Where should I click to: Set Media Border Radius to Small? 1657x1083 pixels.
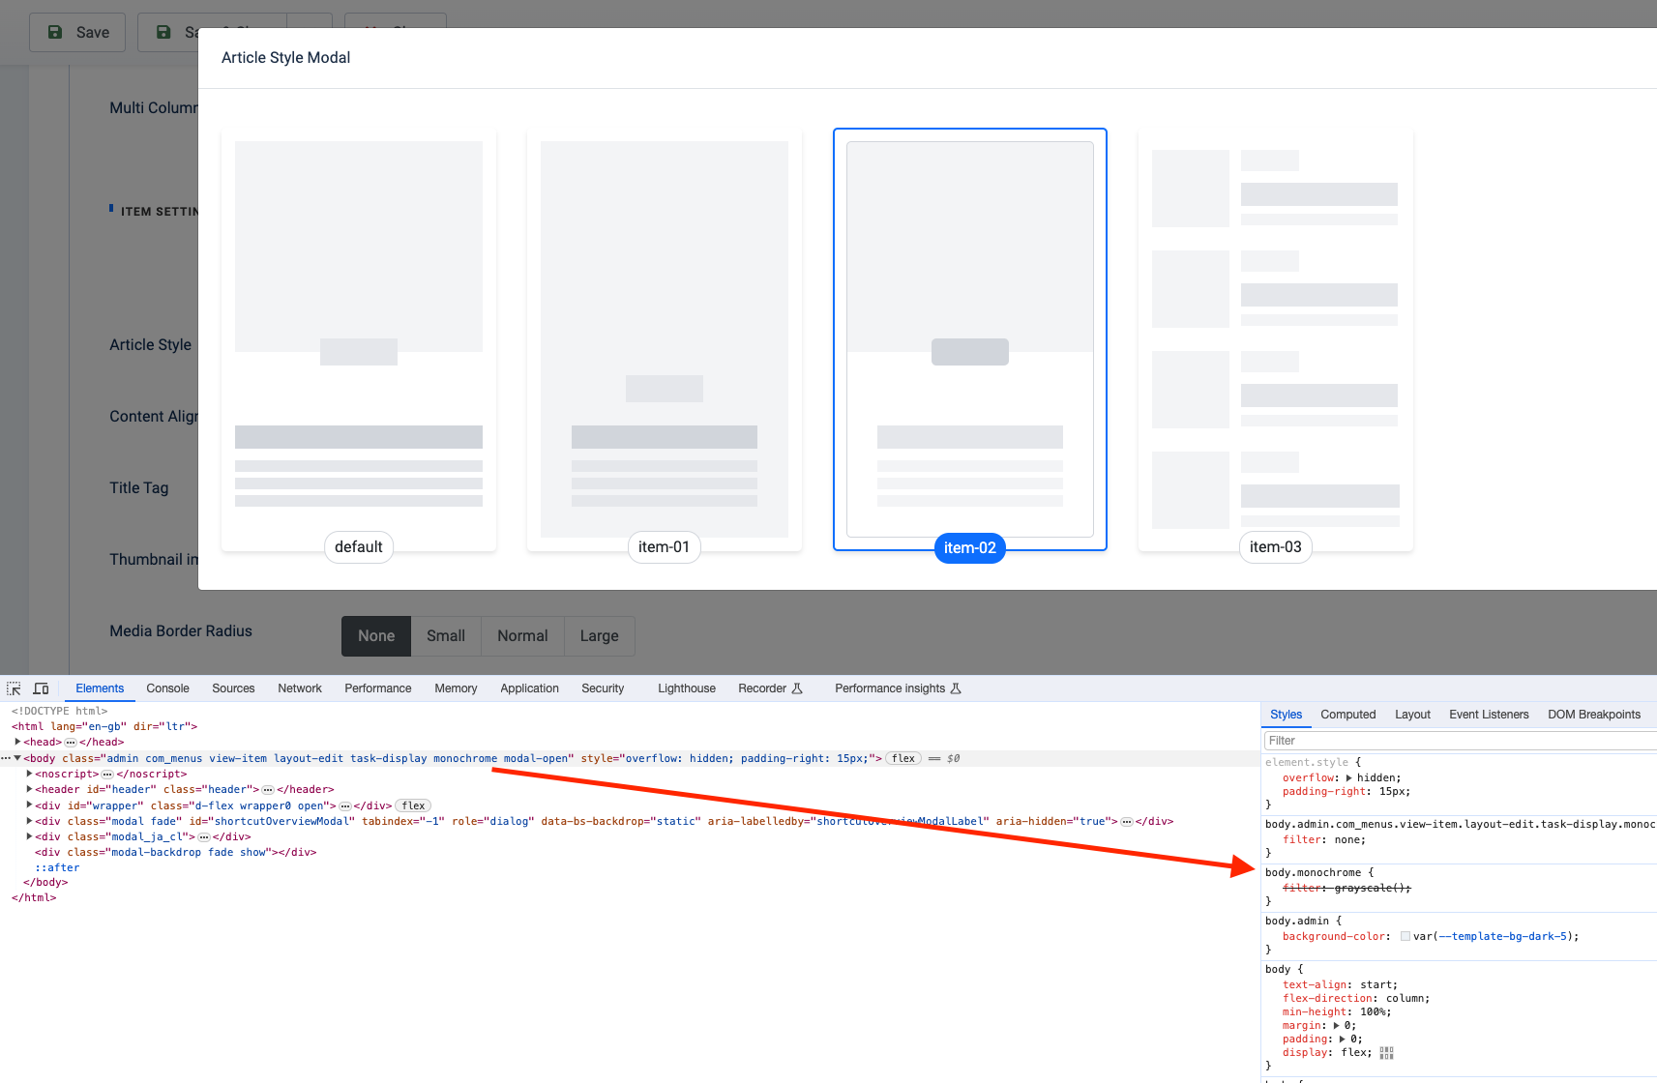[x=446, y=636]
